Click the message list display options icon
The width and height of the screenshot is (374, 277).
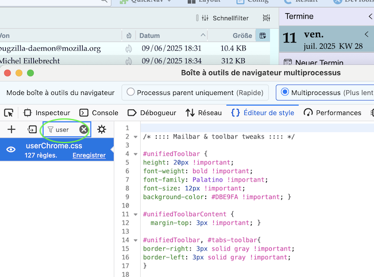pyautogui.click(x=266, y=18)
